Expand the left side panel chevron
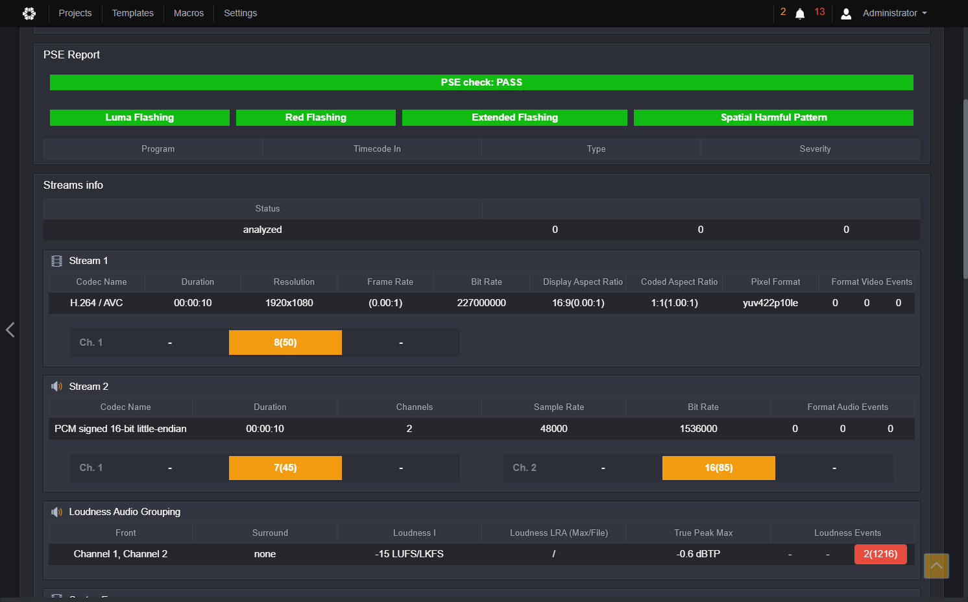This screenshot has height=602, width=968. tap(10, 330)
